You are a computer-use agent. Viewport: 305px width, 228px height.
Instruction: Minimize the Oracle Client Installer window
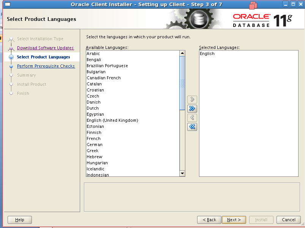pyautogui.click(x=286, y=4)
